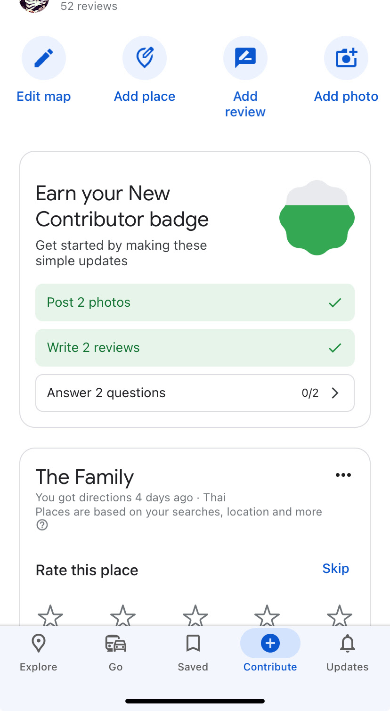Screen dimensions: 390x711
Task: Tap the Add photo camera icon
Action: pos(346,58)
